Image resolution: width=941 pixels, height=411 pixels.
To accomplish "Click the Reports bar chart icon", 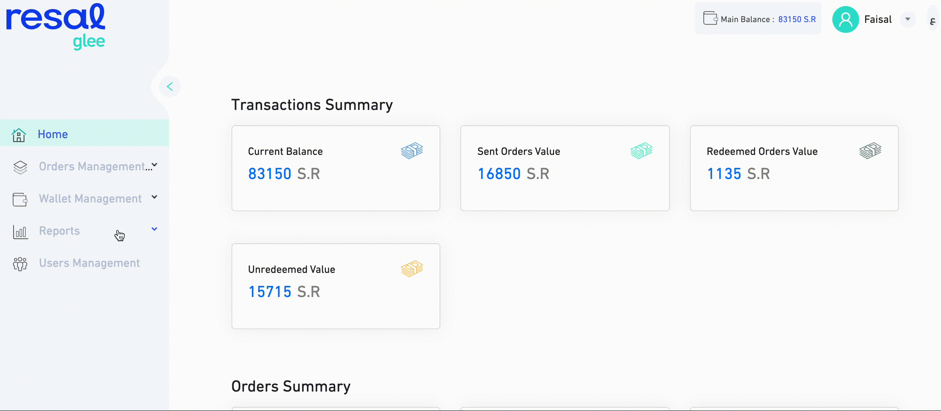I will 20,232.
